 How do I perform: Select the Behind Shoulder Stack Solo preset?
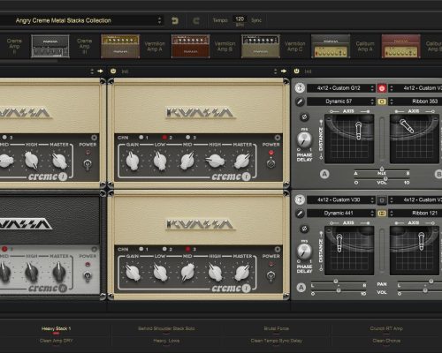click(166, 328)
